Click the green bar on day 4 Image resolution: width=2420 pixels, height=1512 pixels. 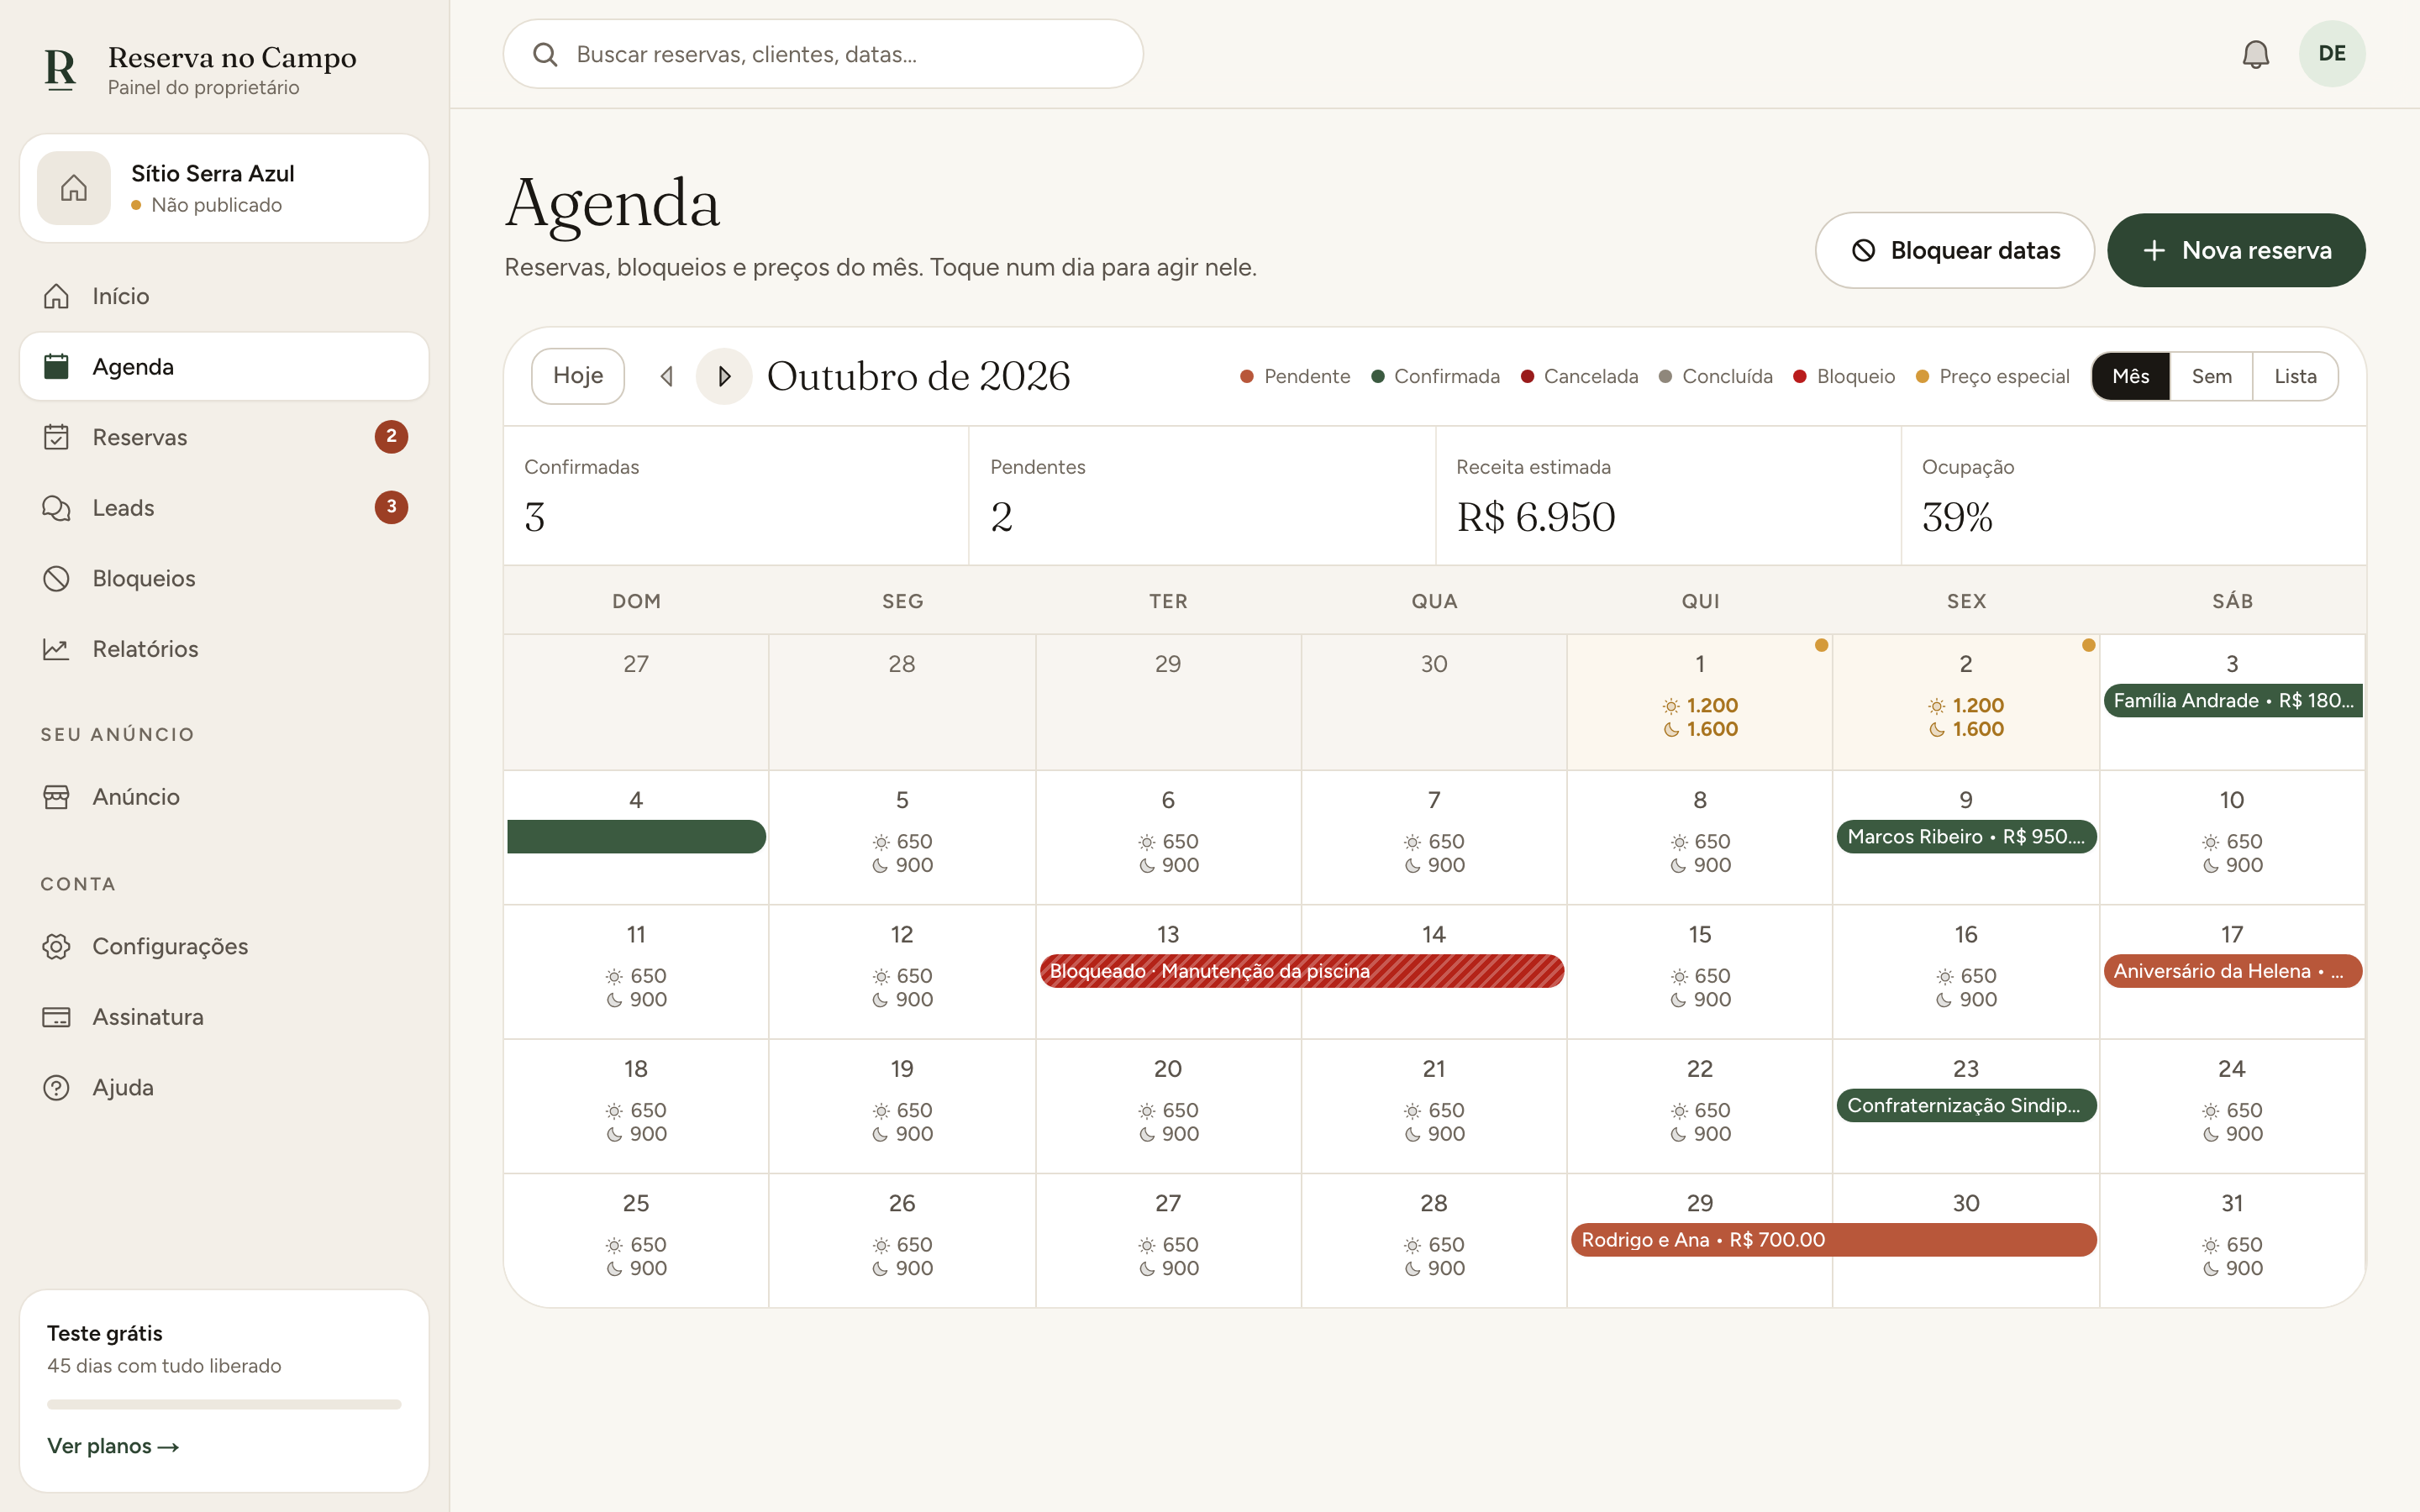[636, 837]
